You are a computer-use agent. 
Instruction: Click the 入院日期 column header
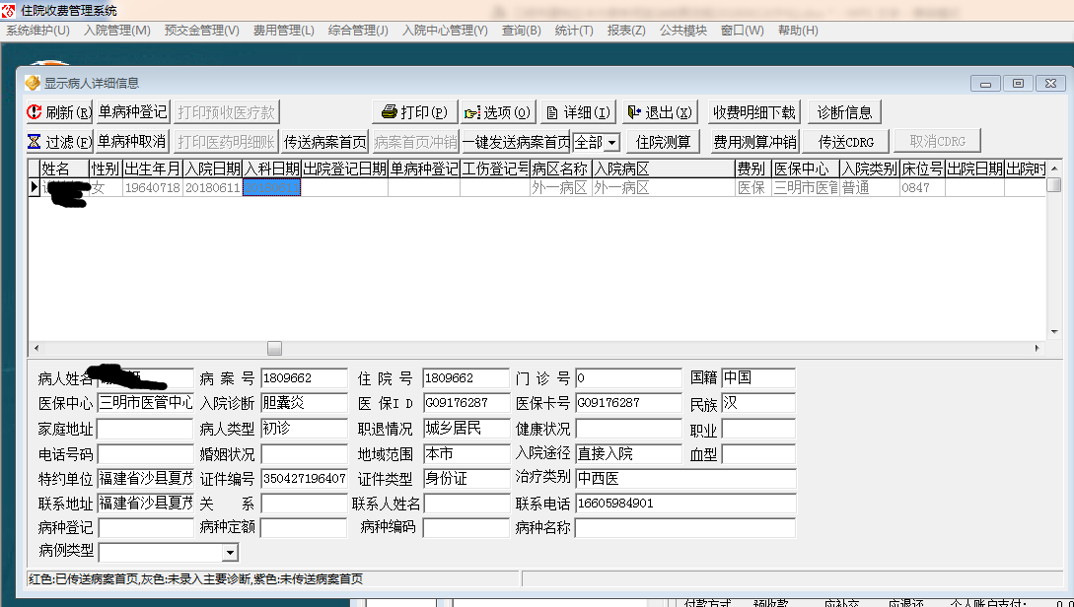[x=212, y=169]
